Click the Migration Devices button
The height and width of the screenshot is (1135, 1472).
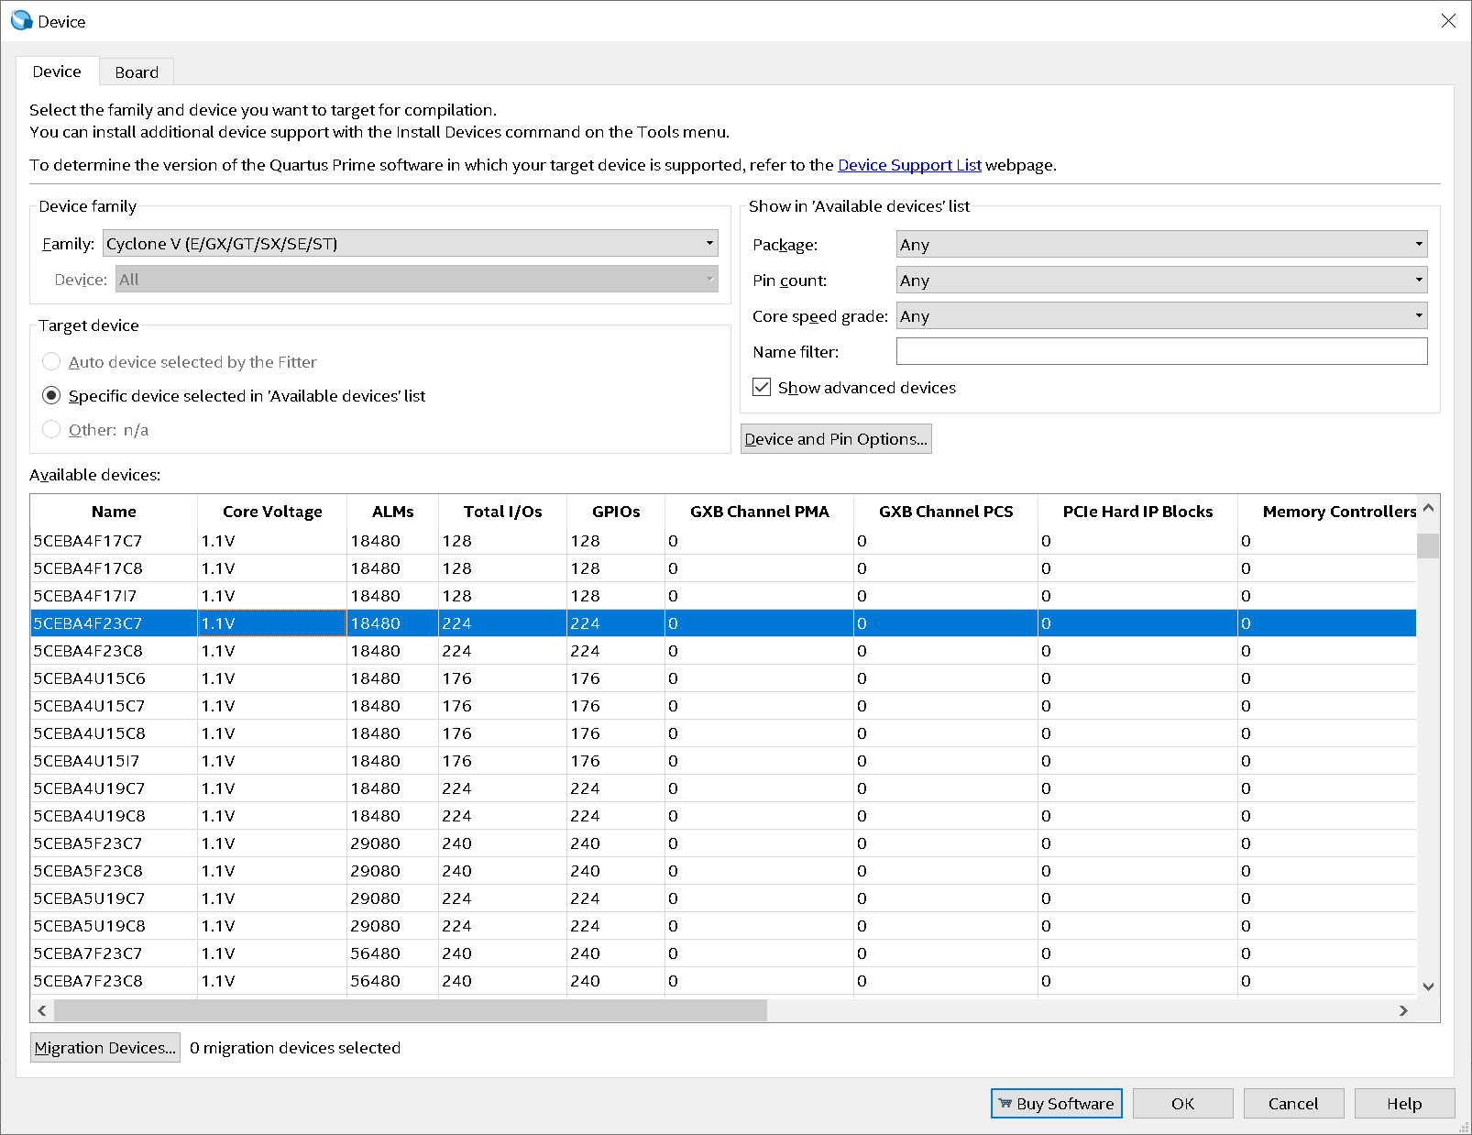pyautogui.click(x=105, y=1048)
